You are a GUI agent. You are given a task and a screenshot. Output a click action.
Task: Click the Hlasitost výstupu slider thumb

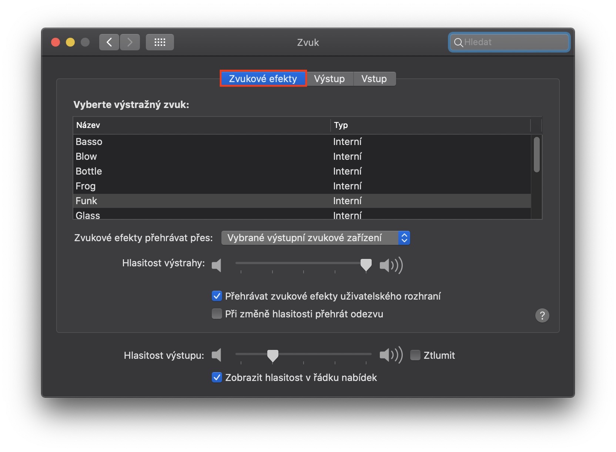(273, 355)
